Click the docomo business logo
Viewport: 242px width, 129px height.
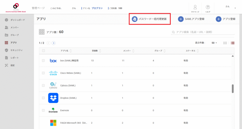15,8
